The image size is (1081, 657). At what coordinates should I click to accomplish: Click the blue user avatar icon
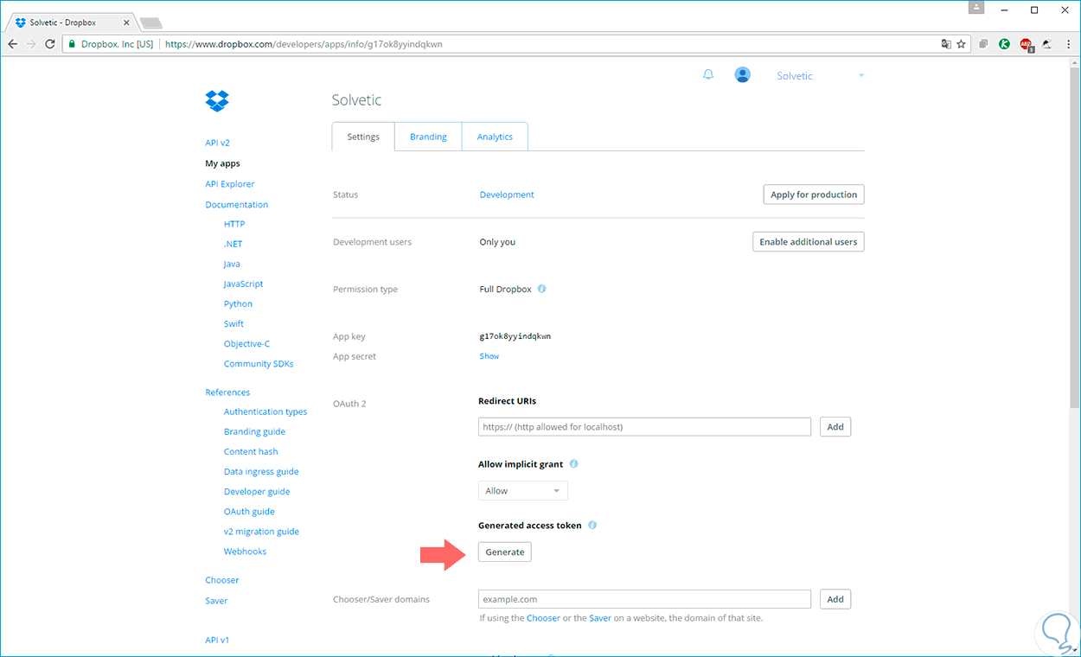(742, 75)
